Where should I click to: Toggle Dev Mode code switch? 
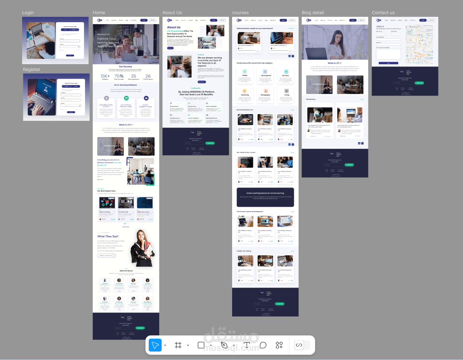pyautogui.click(x=302, y=345)
